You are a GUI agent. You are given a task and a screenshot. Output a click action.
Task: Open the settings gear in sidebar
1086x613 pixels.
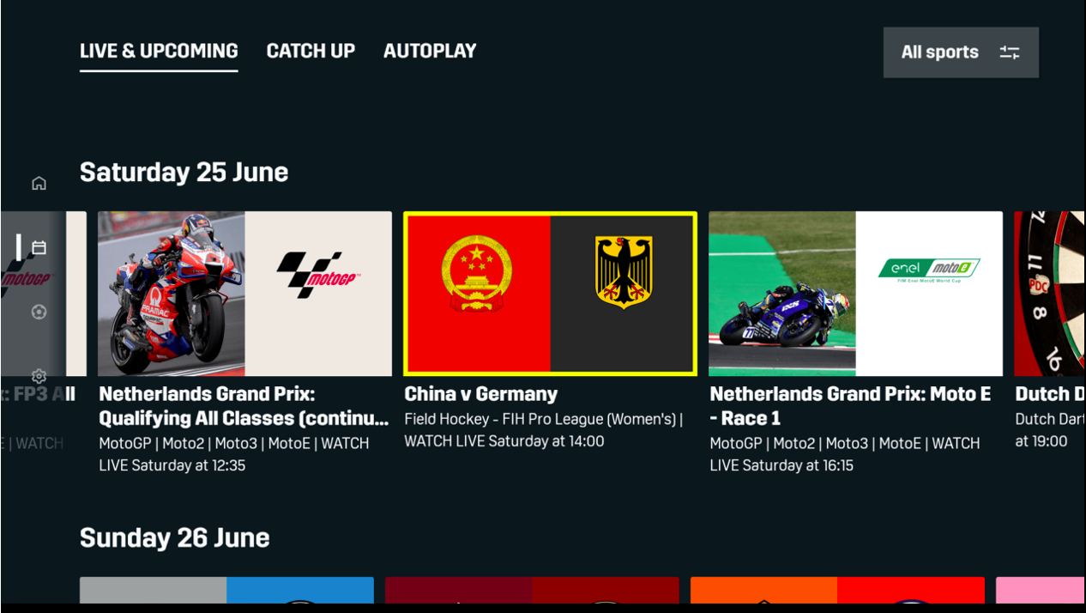click(39, 376)
